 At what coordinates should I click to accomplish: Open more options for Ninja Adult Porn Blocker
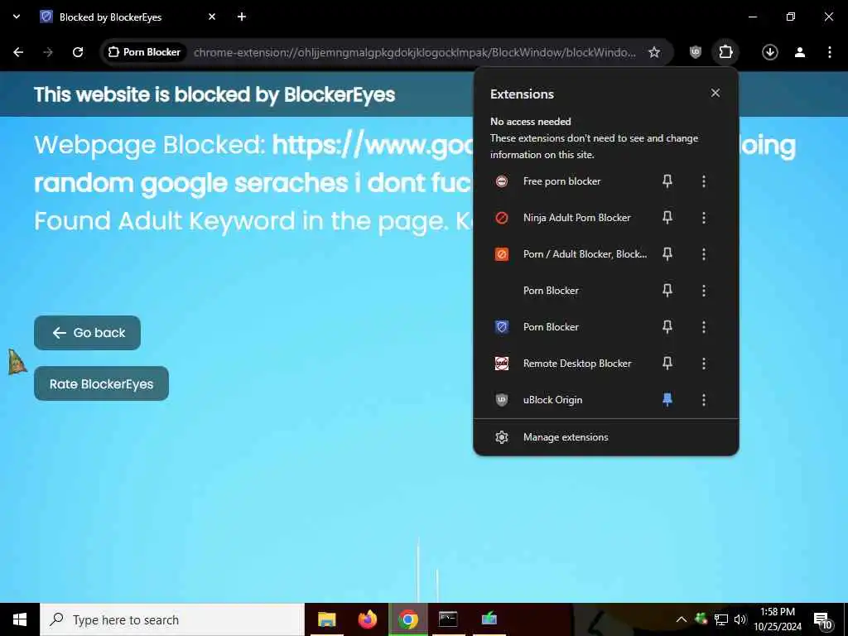pyautogui.click(x=704, y=218)
